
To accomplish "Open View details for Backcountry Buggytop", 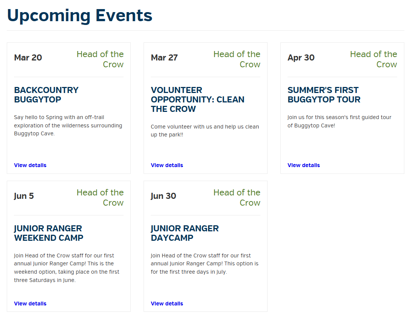I will 30,165.
